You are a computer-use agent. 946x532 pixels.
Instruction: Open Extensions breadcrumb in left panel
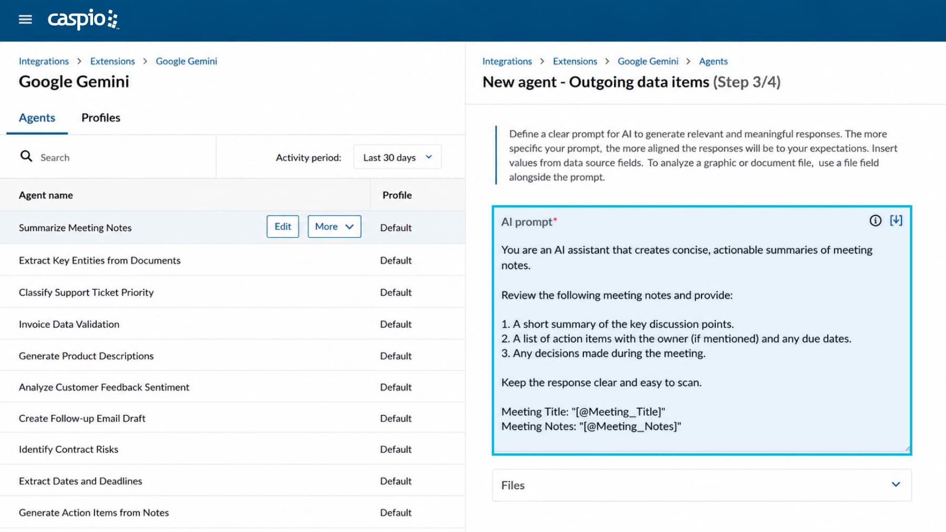(112, 61)
